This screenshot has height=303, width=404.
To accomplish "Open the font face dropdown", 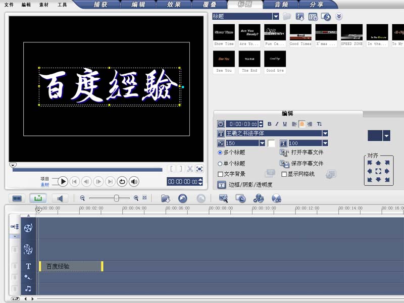I will click(x=325, y=133).
